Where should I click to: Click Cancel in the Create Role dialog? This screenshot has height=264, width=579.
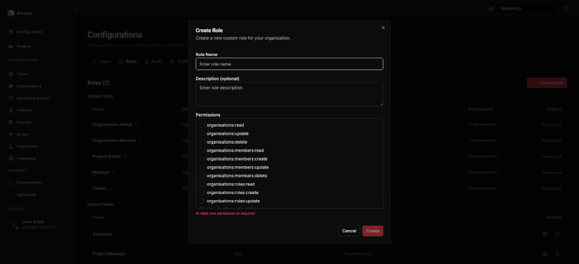349,231
